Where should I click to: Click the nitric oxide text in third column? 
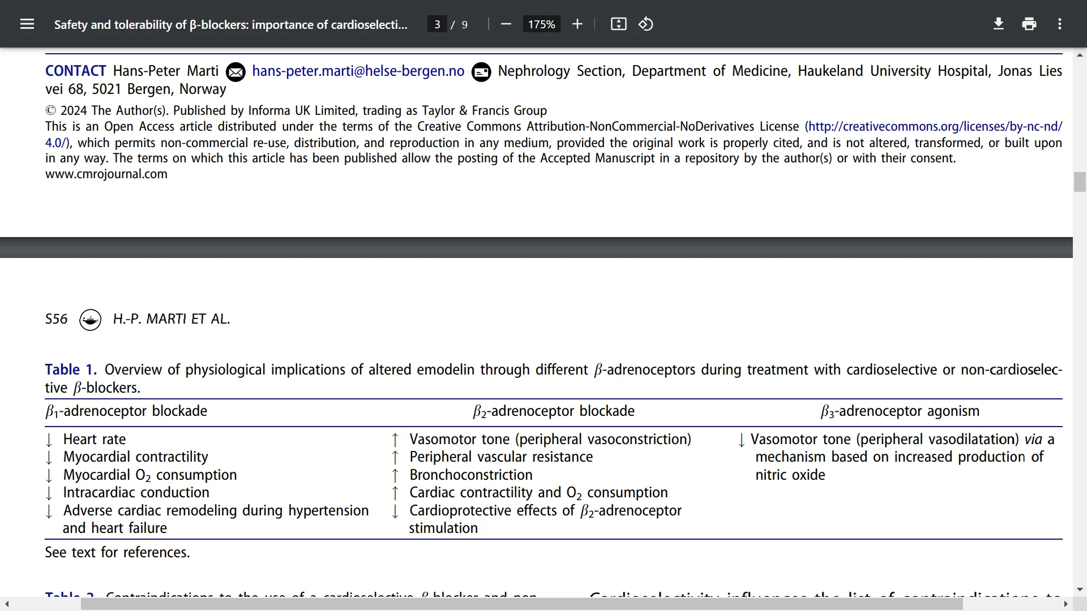[x=790, y=475]
